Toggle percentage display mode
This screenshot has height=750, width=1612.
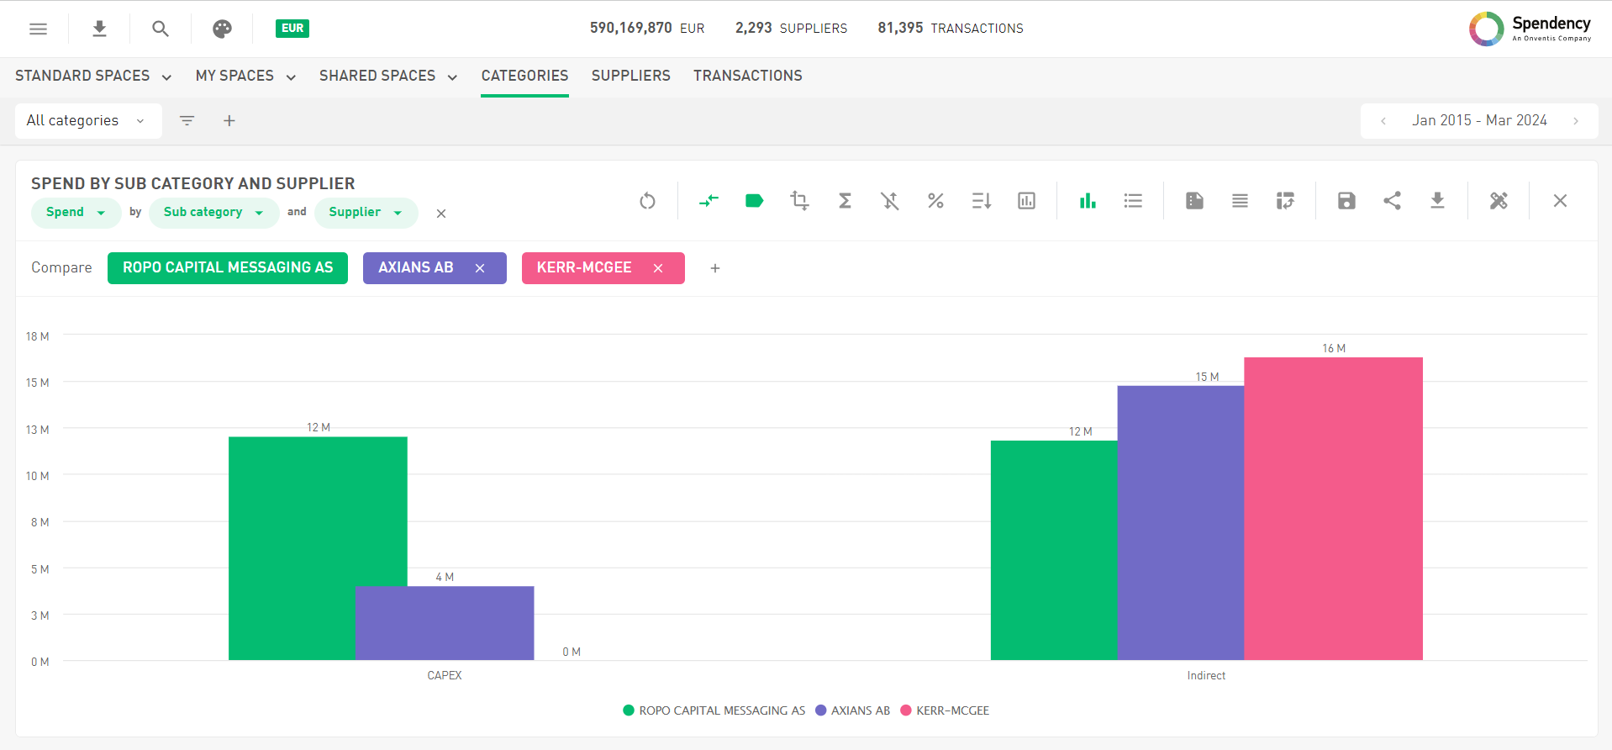click(x=935, y=201)
